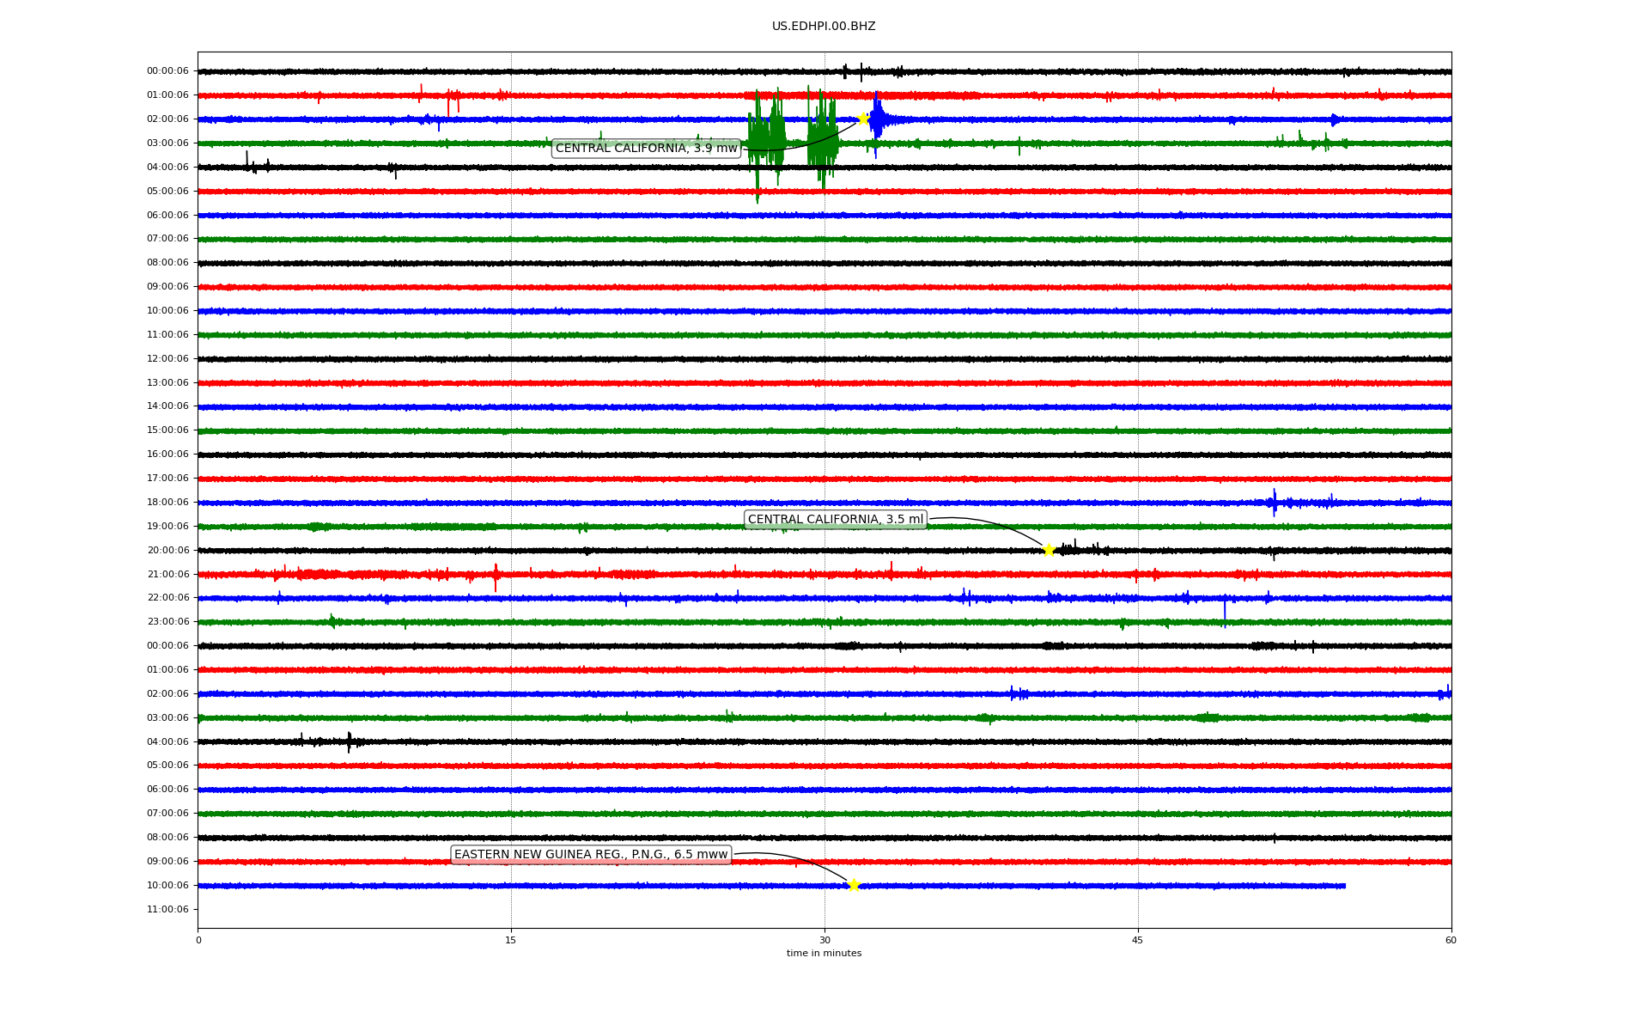Click the 15 tick on the x-axis
The image size is (1649, 1031).
(x=511, y=940)
